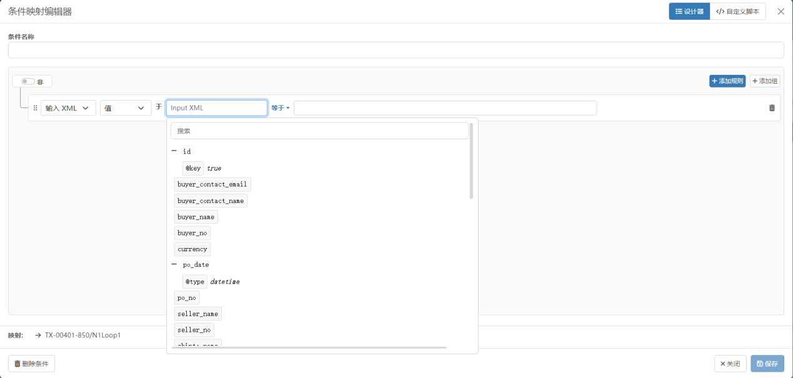
Task: Close the condition mapping editor dialog
Action: (x=781, y=11)
